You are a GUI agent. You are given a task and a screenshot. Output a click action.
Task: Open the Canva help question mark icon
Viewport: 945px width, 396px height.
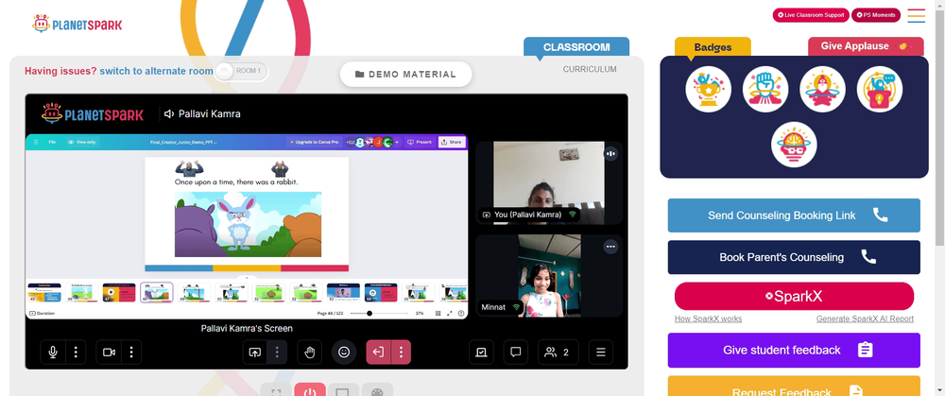coord(461,314)
